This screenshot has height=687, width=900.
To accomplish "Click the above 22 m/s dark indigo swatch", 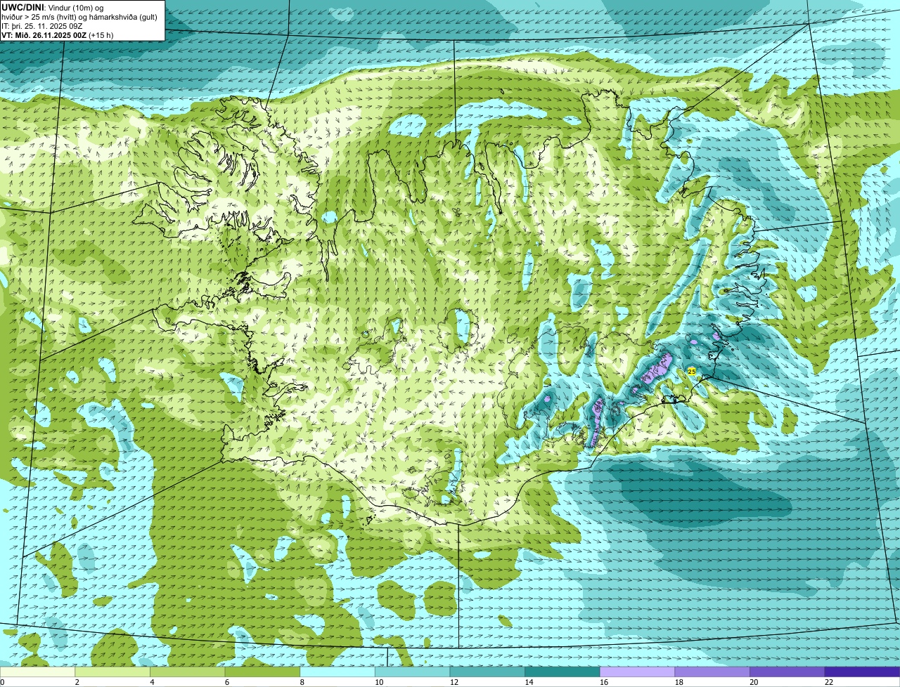I will (862, 672).
